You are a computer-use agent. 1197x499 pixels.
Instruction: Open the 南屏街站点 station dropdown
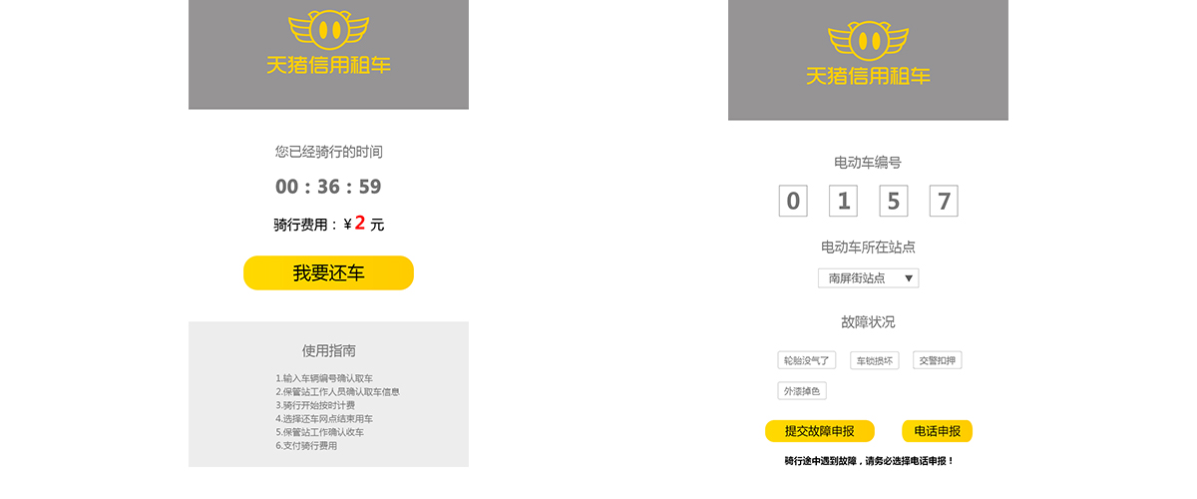tap(868, 278)
